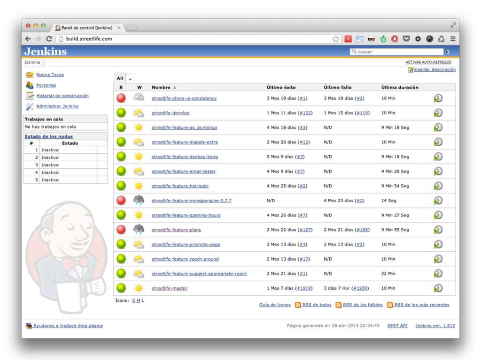481x360 pixels.
Task: Open build #1919 of streetlife-master
Action: click(x=304, y=288)
